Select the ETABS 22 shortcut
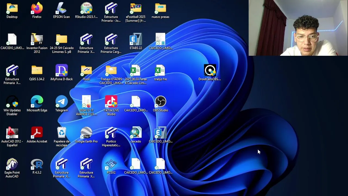 [136, 40]
